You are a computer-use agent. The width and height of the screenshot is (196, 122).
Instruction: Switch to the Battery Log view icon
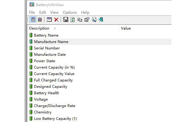click(40, 20)
